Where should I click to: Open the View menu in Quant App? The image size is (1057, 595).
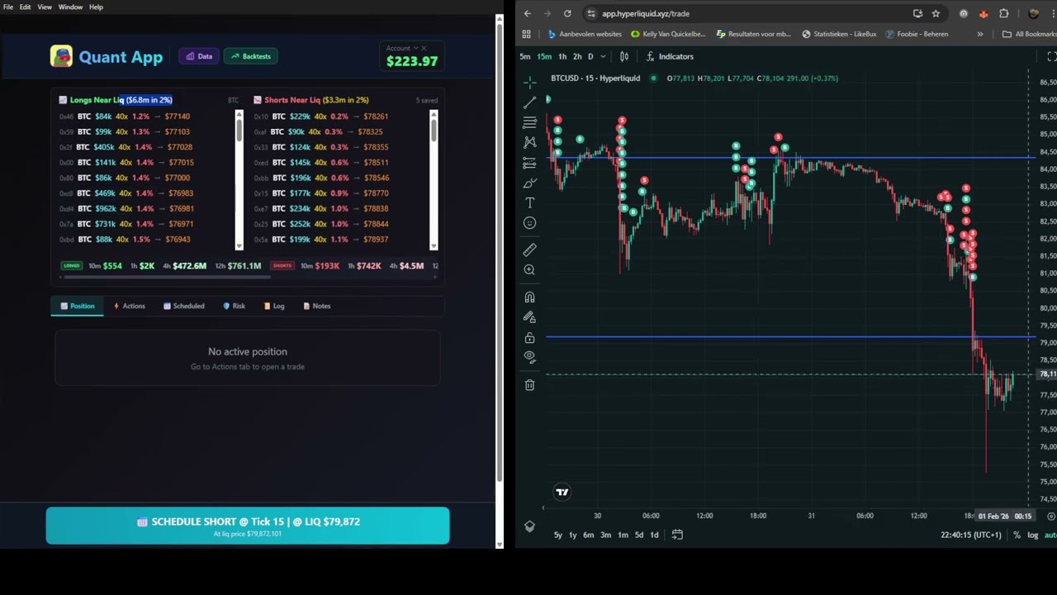tap(45, 7)
